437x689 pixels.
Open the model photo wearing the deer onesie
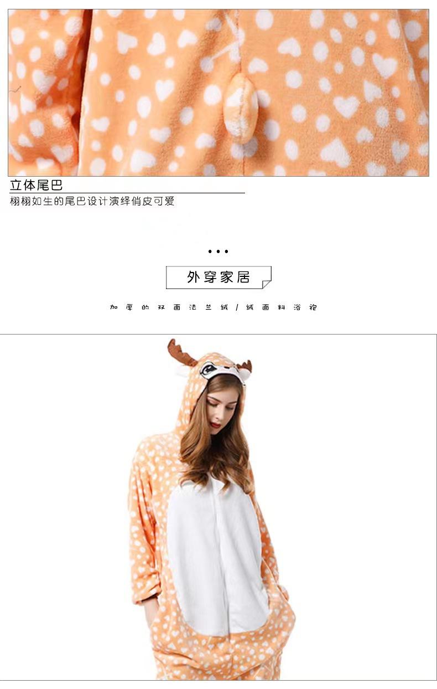[x=218, y=507]
